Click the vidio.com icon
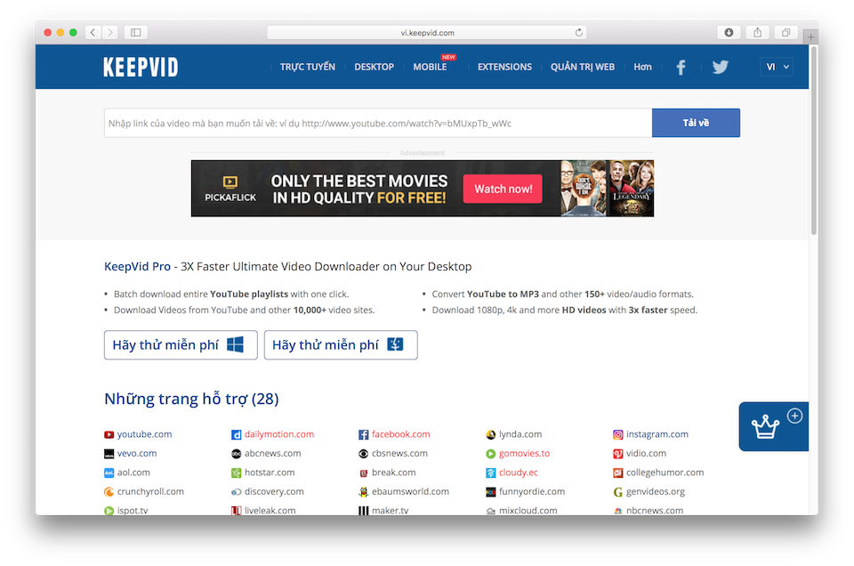Screen dimensions: 854x566 [x=617, y=454]
